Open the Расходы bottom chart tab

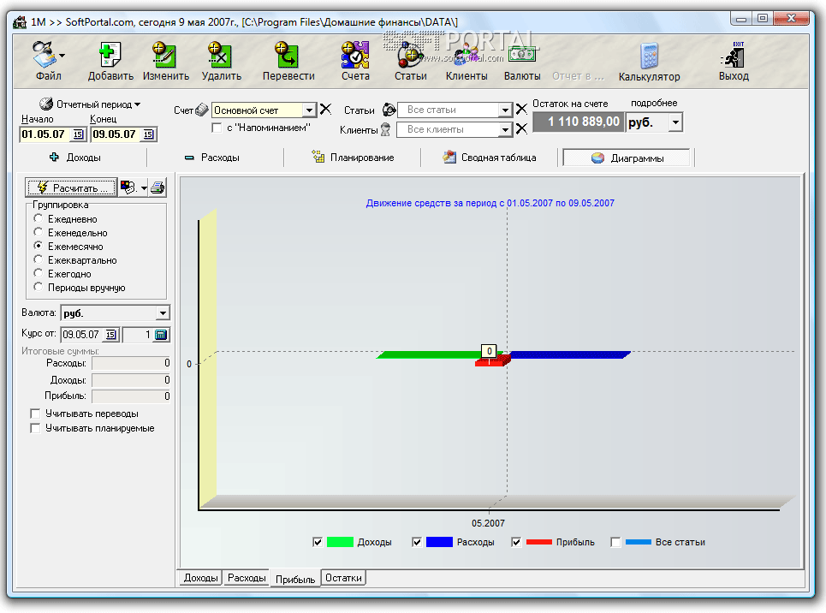[247, 578]
